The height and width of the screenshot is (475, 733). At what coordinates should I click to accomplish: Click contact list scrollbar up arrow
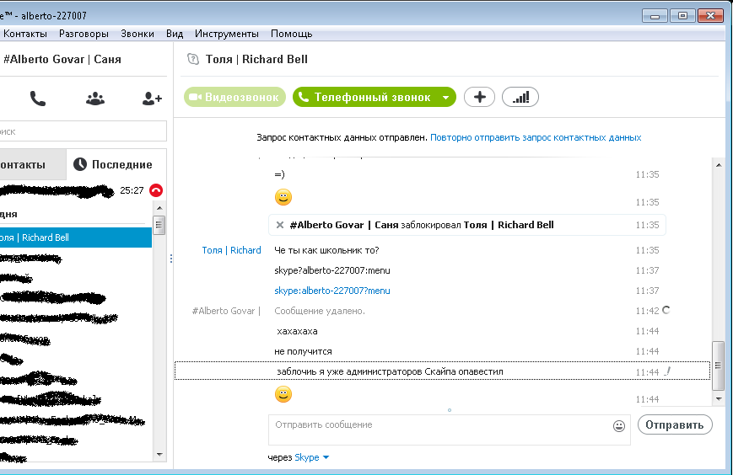[x=159, y=208]
